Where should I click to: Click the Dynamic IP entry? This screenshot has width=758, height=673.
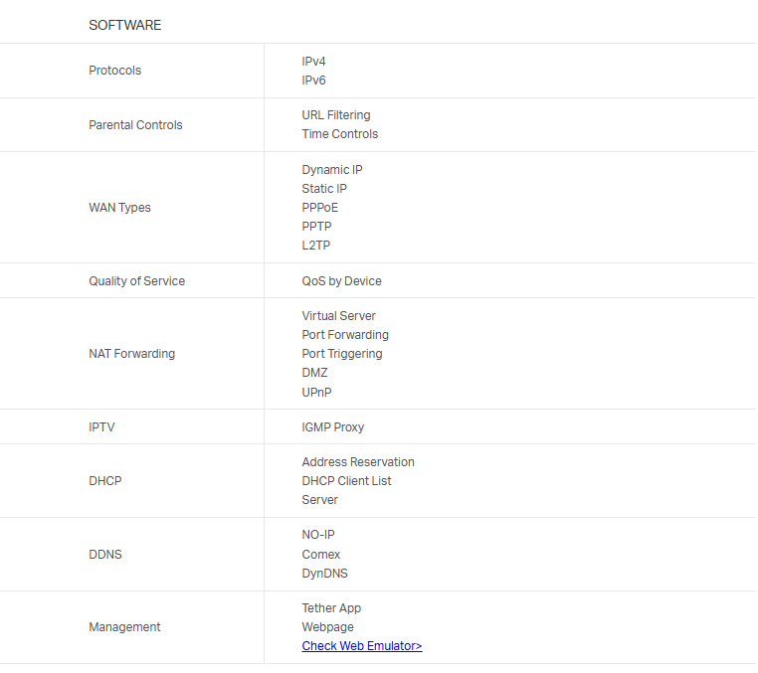coord(331,170)
